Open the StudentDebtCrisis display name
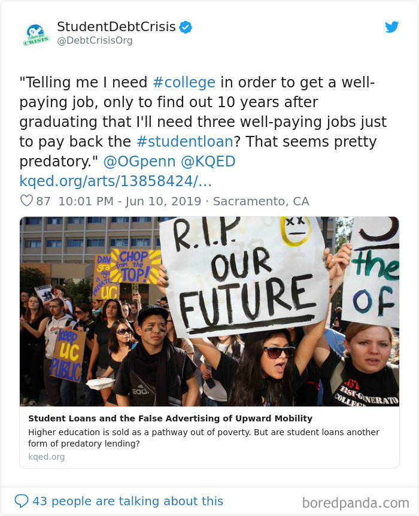 point(116,26)
